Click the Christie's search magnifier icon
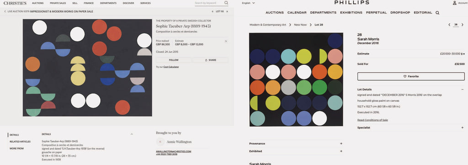 [226, 3]
